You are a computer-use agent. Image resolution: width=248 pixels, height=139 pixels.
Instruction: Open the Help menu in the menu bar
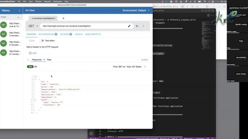click(x=66, y=2)
